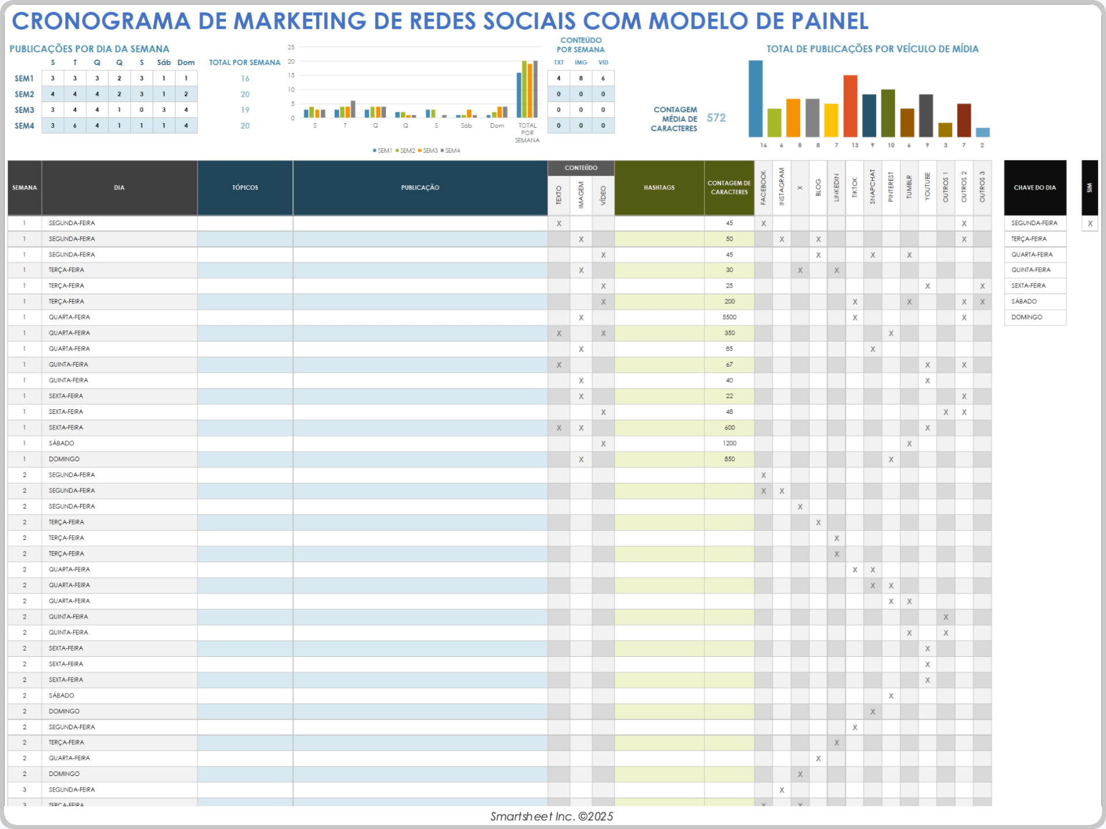
Task: Toggle the Instagram X in the 50-character row
Action: click(782, 239)
